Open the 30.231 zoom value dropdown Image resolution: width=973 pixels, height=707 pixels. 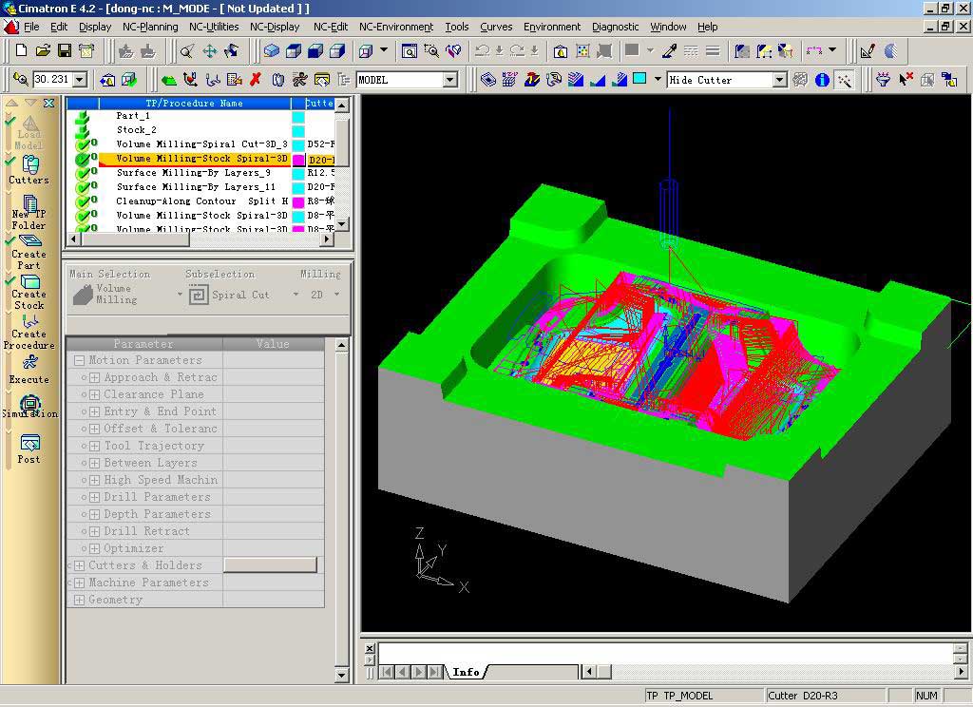[80, 80]
